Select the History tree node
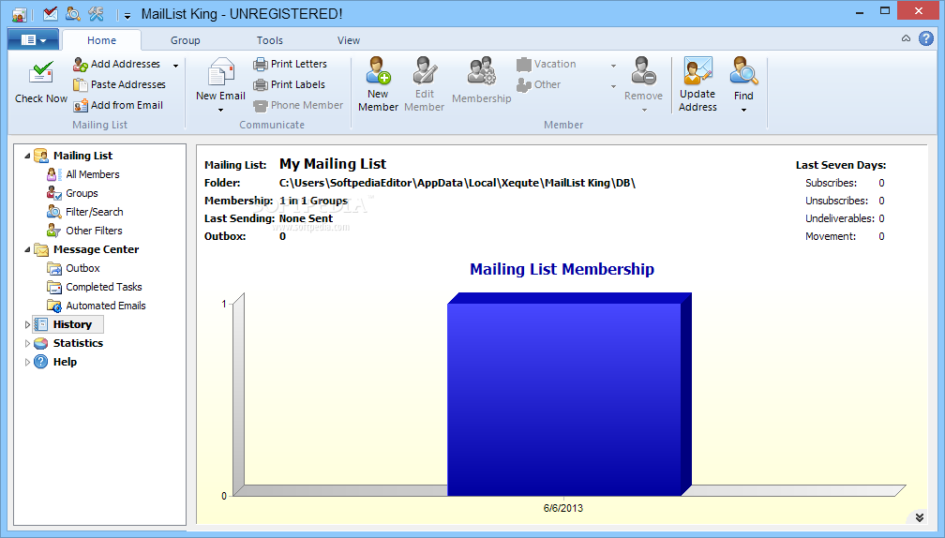Screen dimensions: 945x538 pyautogui.click(x=67, y=324)
